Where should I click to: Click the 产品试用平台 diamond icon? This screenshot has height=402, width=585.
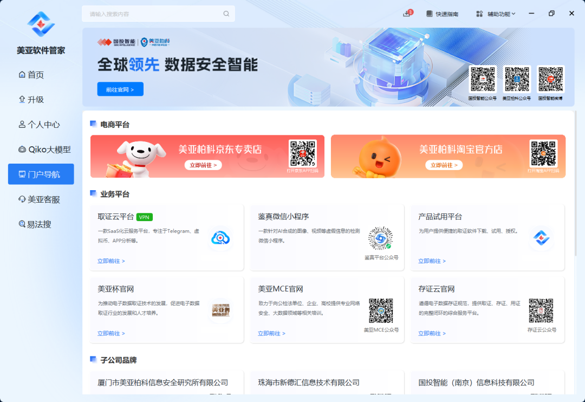pyautogui.click(x=541, y=238)
